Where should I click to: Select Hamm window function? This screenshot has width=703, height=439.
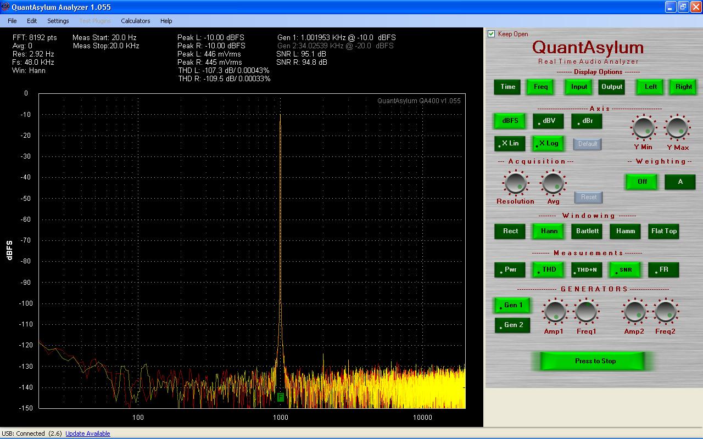coord(625,231)
